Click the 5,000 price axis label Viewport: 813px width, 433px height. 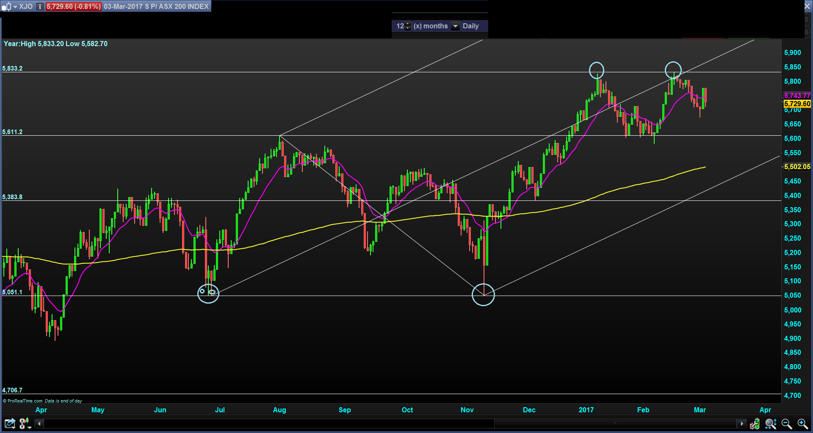[x=793, y=310]
